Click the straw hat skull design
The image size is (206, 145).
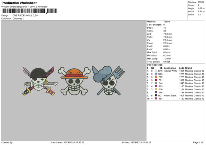click(74, 81)
